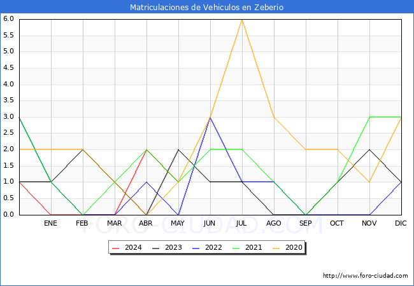414x286 pixels.
Task: Click the 6.0 value on y-axis
Action: pyautogui.click(x=8, y=18)
